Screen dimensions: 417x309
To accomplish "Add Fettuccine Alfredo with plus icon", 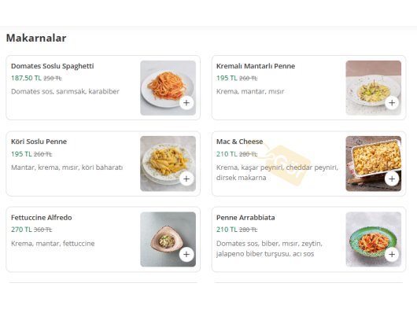I will (x=186, y=254).
